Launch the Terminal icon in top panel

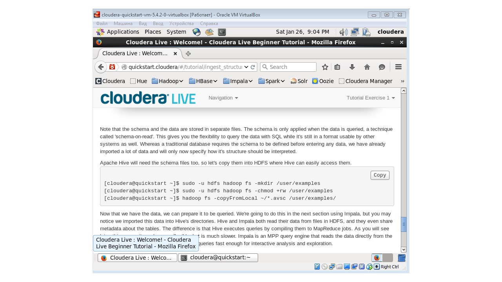[222, 32]
